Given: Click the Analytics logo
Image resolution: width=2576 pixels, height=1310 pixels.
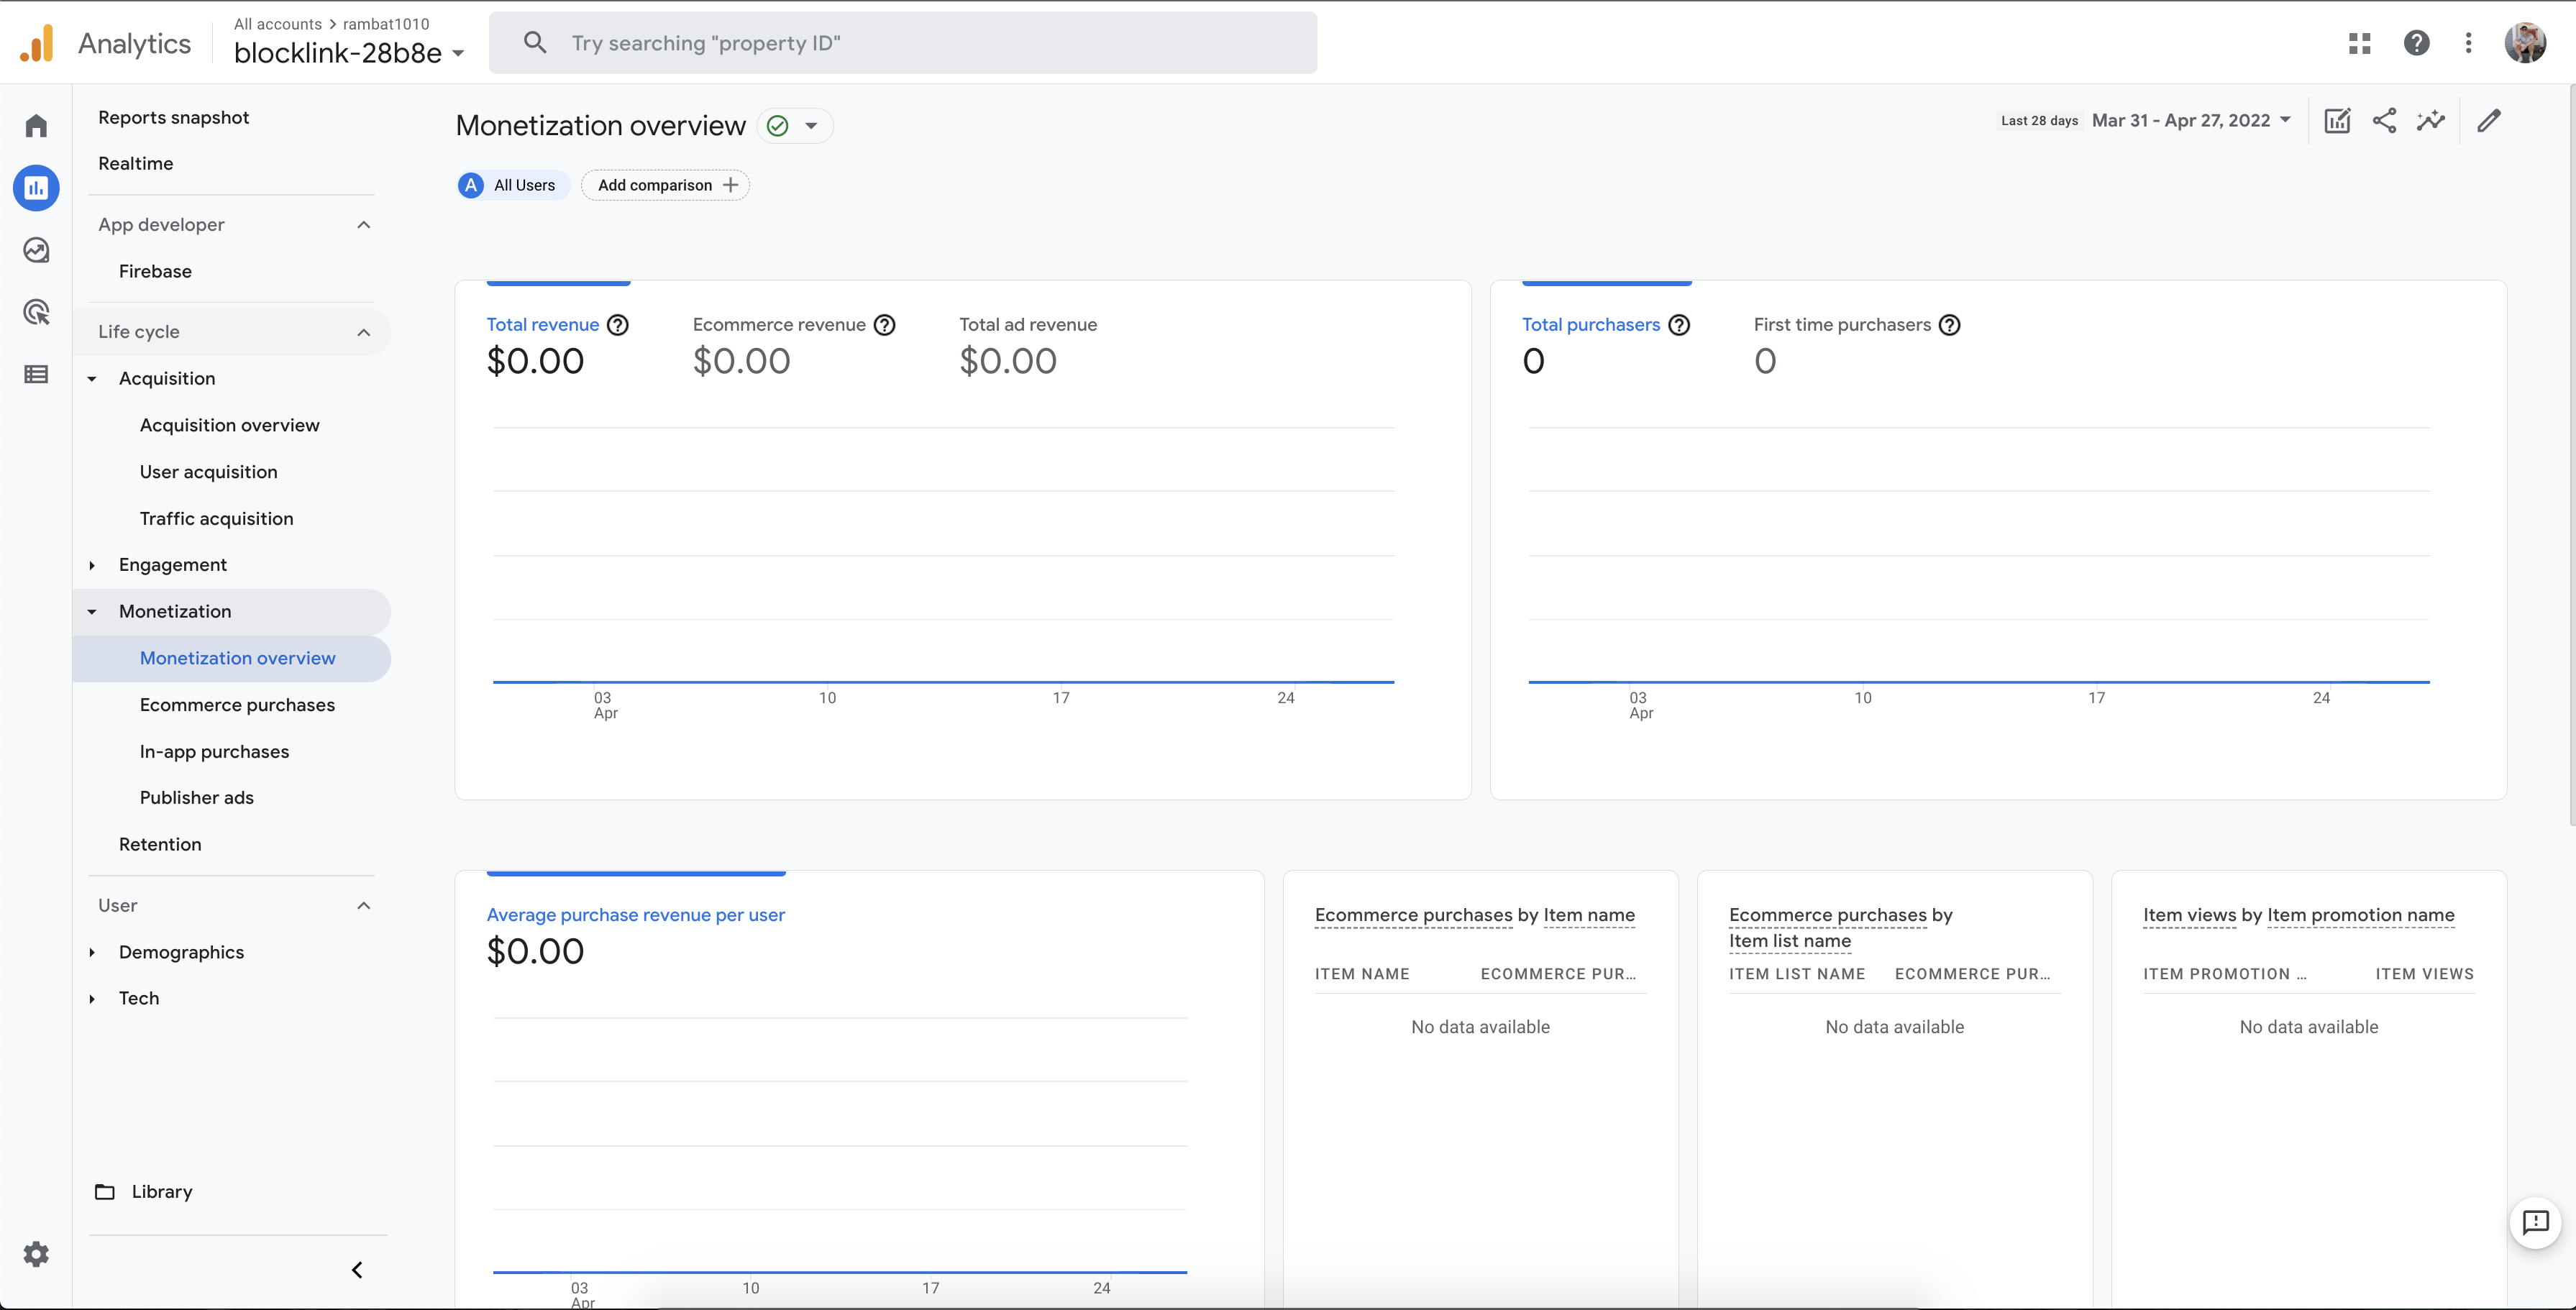Looking at the screenshot, I should (37, 43).
